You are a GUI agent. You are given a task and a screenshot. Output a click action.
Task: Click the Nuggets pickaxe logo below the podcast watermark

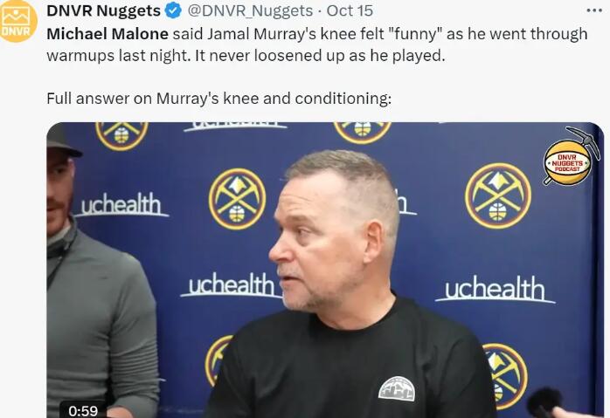pos(498,195)
